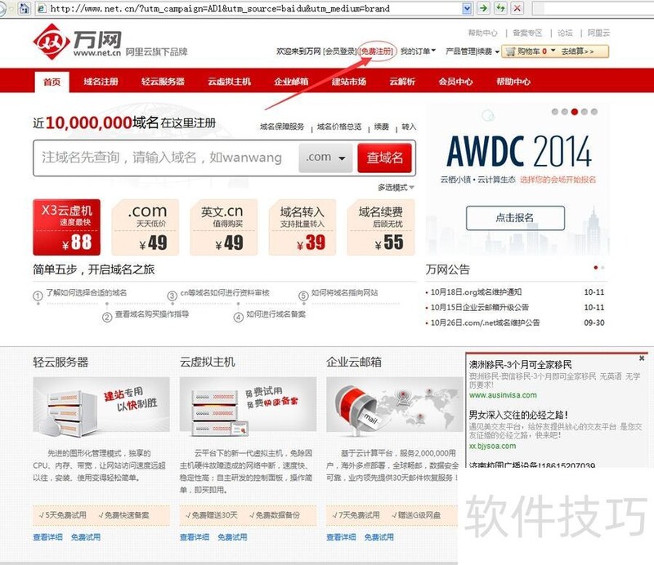This screenshot has width=654, height=565.
Task: Select 帮助中心 tab in red navigation bar
Action: coord(513,82)
